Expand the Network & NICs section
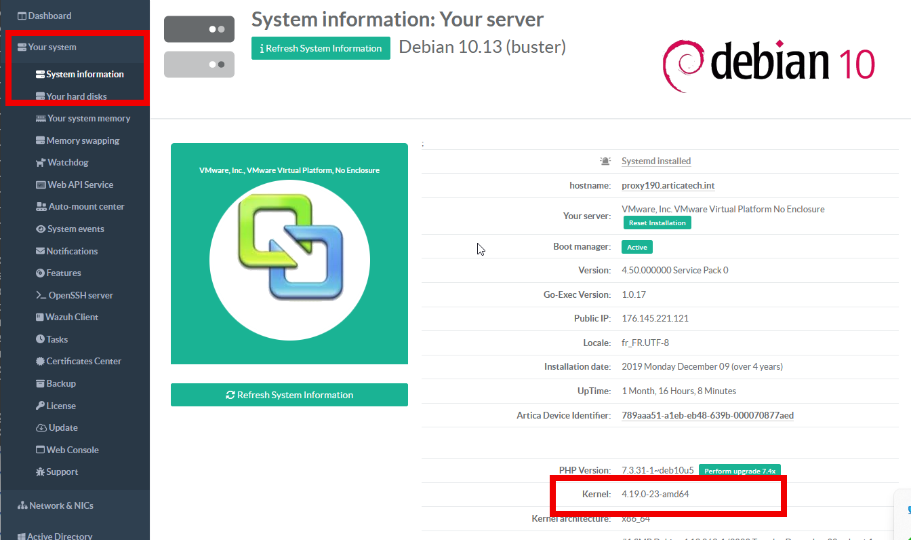The width and height of the screenshot is (911, 540). point(60,505)
